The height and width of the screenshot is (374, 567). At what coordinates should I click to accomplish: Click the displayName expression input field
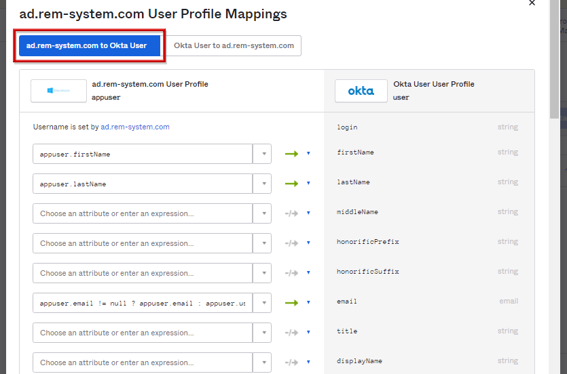pyautogui.click(x=143, y=362)
